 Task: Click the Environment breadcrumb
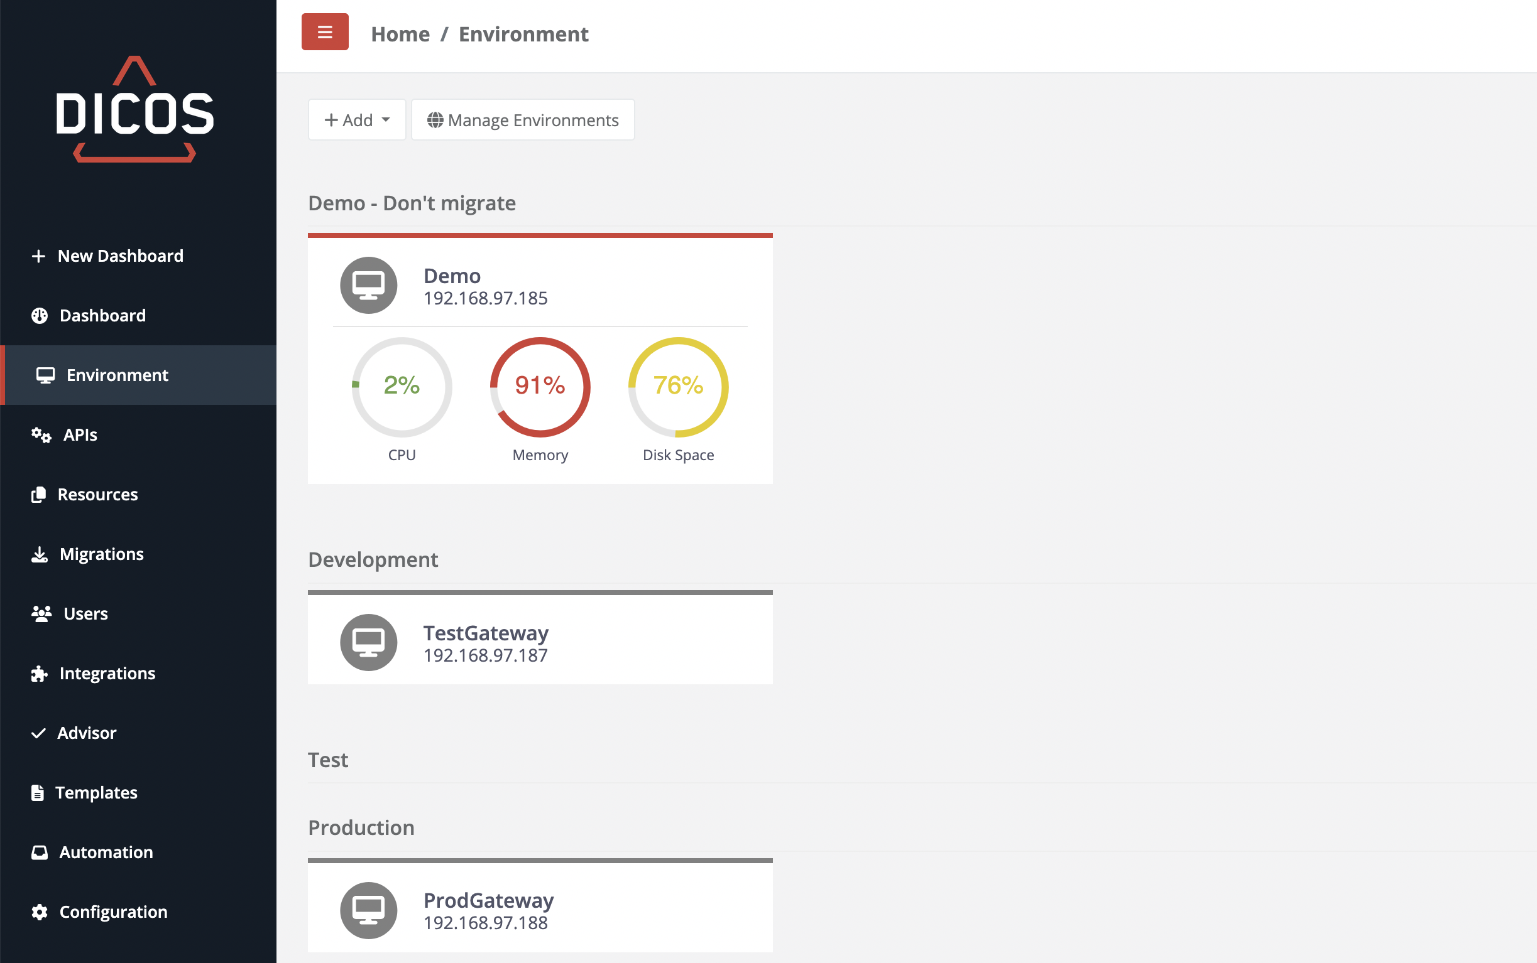523,34
